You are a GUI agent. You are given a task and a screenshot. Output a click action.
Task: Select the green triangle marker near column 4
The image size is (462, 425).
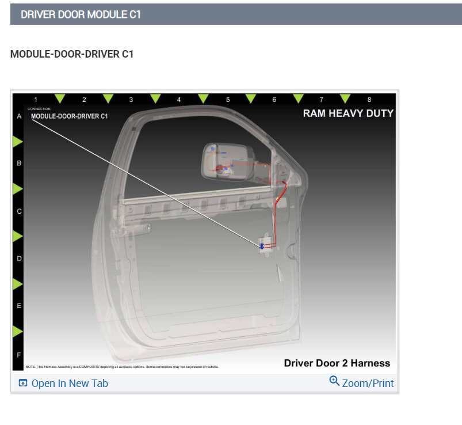pyautogui.click(x=203, y=98)
